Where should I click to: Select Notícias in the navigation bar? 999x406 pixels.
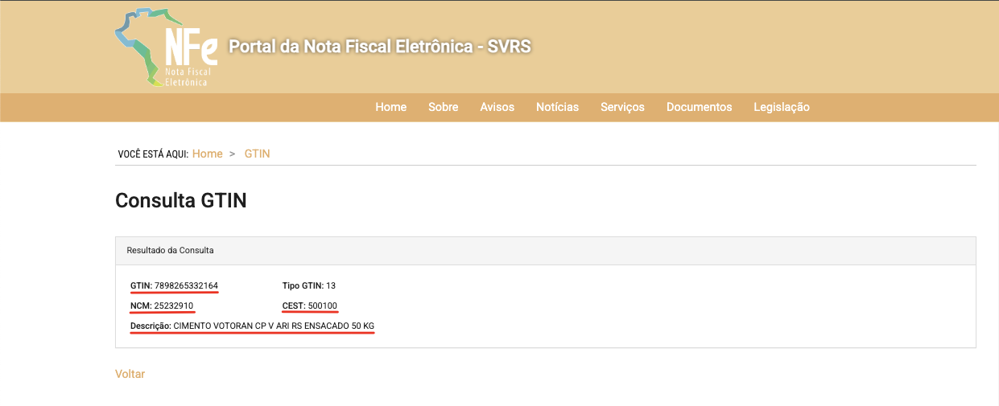click(557, 107)
